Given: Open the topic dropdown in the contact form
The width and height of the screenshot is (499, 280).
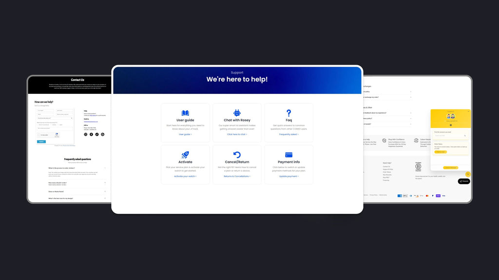Looking at the screenshot, I should pos(55,118).
